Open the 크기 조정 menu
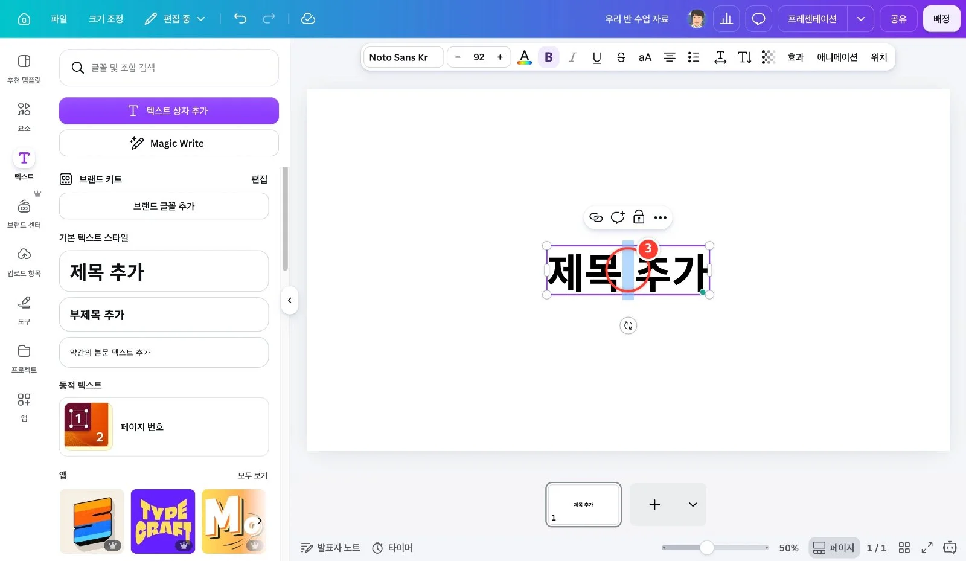This screenshot has width=966, height=561. 106,19
